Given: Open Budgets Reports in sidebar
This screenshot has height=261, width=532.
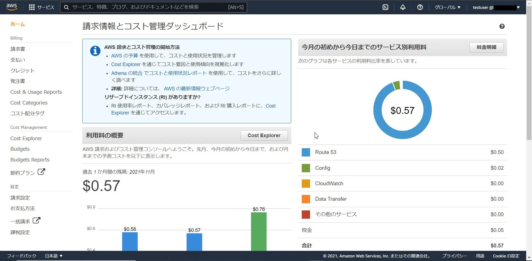Looking at the screenshot, I should tap(30, 160).
